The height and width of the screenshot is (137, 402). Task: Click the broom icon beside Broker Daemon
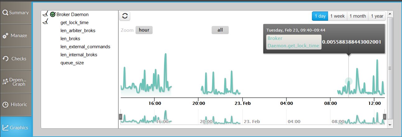tap(45, 14)
